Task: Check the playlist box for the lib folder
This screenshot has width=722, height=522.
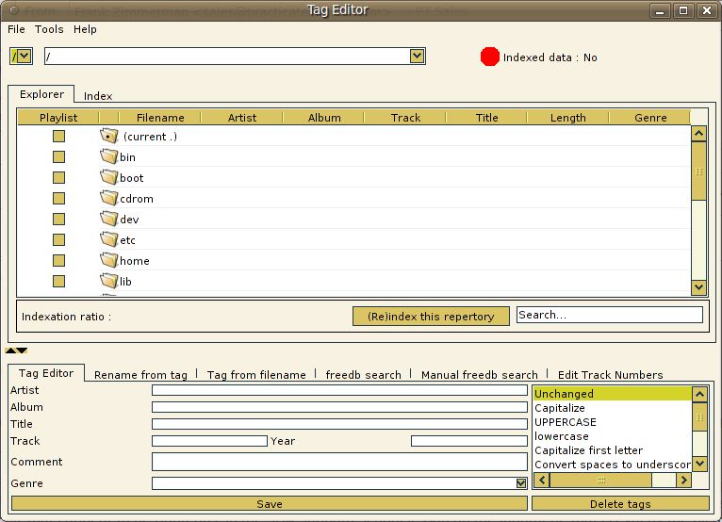Action: pyautogui.click(x=58, y=281)
